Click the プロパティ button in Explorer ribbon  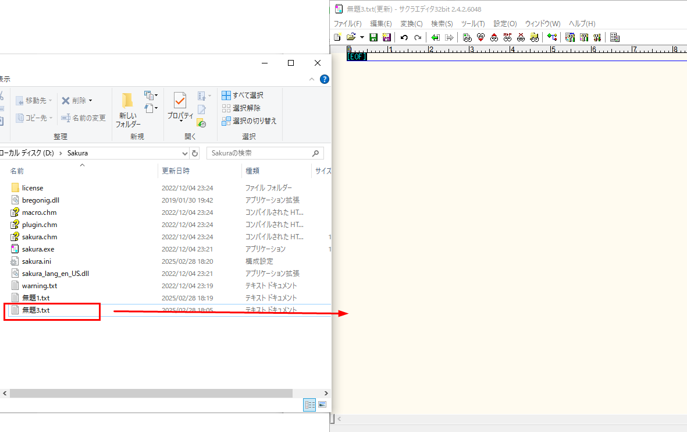(180, 108)
